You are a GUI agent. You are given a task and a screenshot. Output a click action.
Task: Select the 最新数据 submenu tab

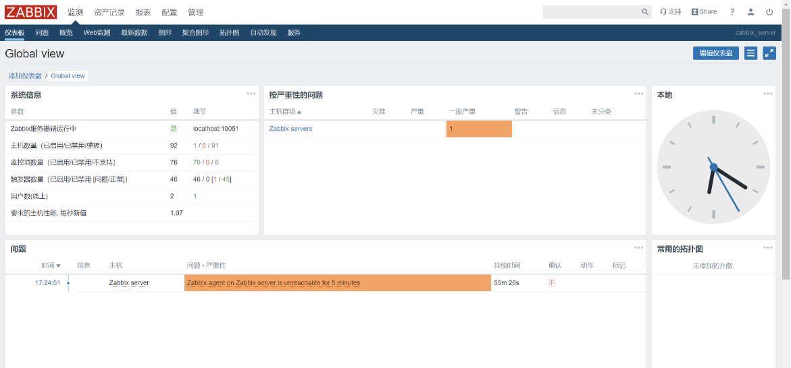(134, 33)
